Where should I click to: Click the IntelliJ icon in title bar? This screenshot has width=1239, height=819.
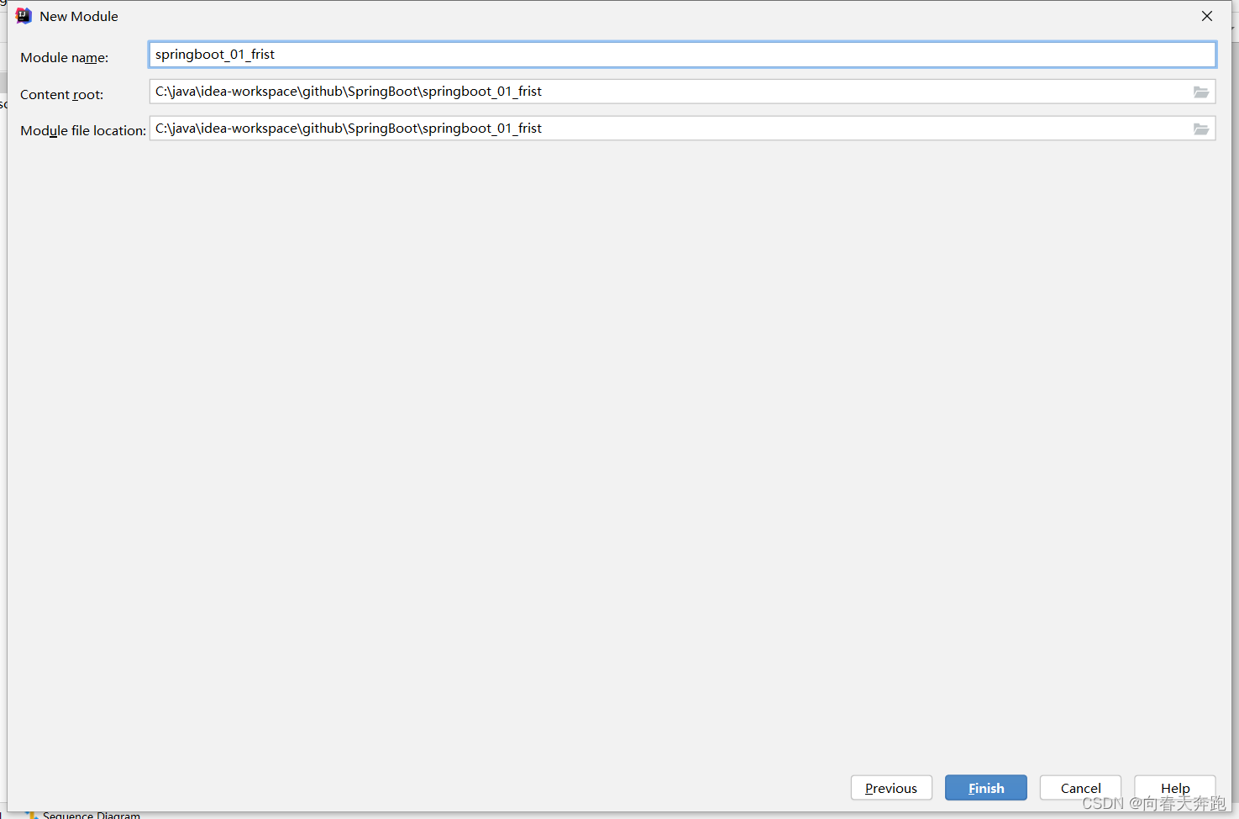24,16
